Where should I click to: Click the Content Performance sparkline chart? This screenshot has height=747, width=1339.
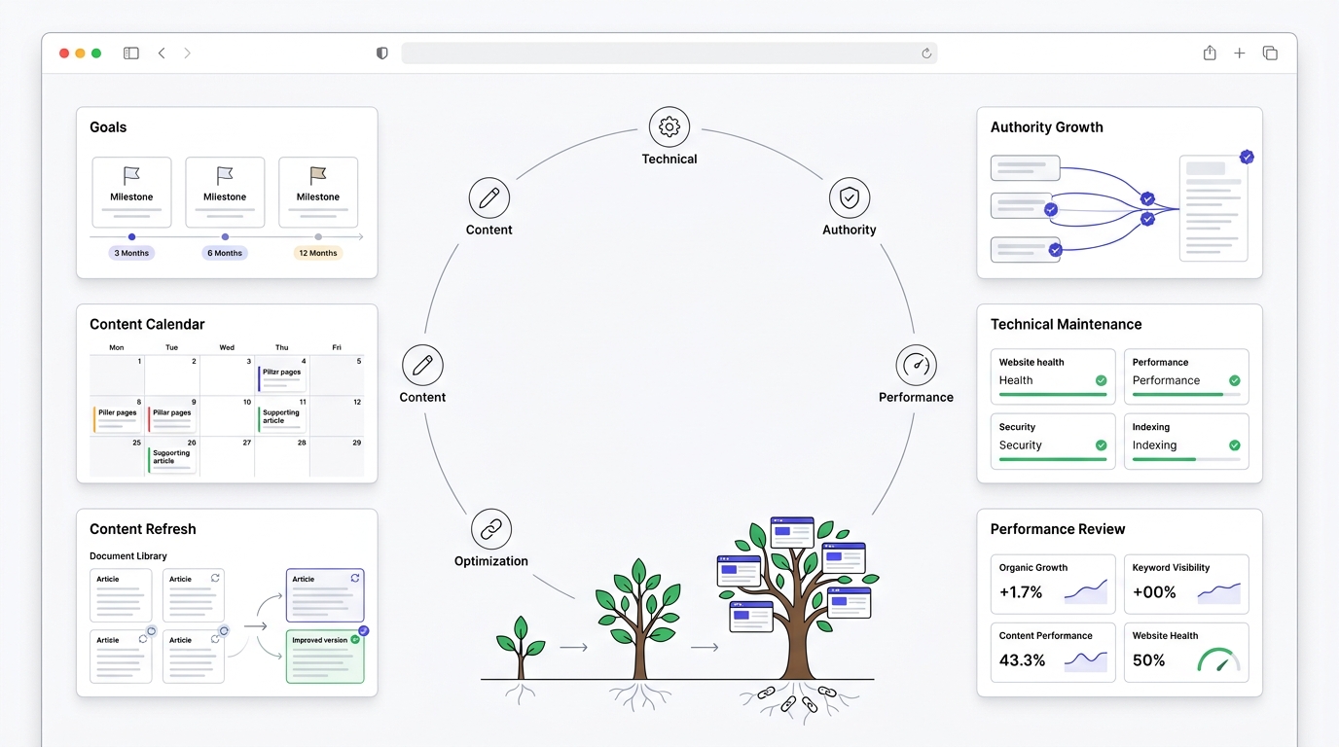(1086, 660)
